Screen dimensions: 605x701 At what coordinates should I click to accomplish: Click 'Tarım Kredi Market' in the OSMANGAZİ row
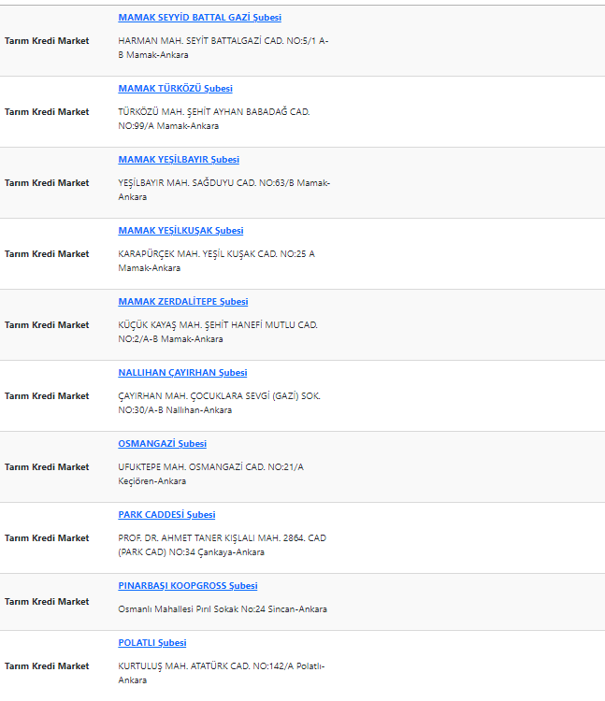click(47, 467)
